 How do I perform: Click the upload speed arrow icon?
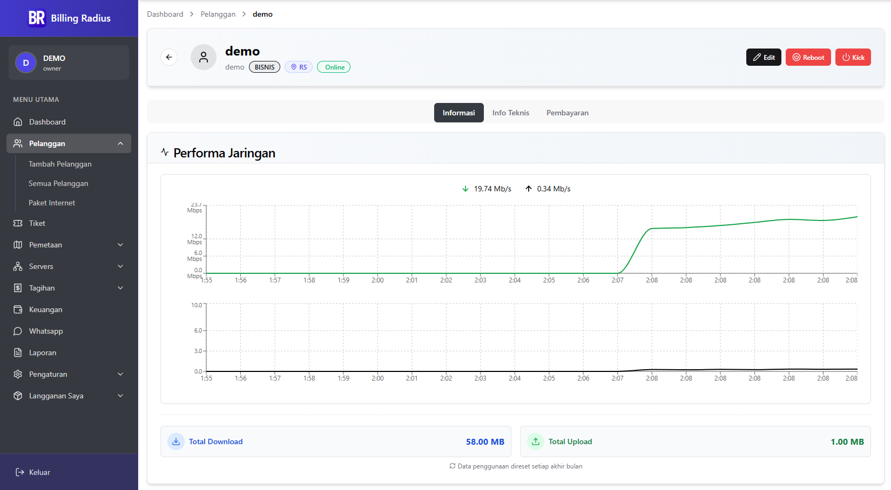point(529,189)
